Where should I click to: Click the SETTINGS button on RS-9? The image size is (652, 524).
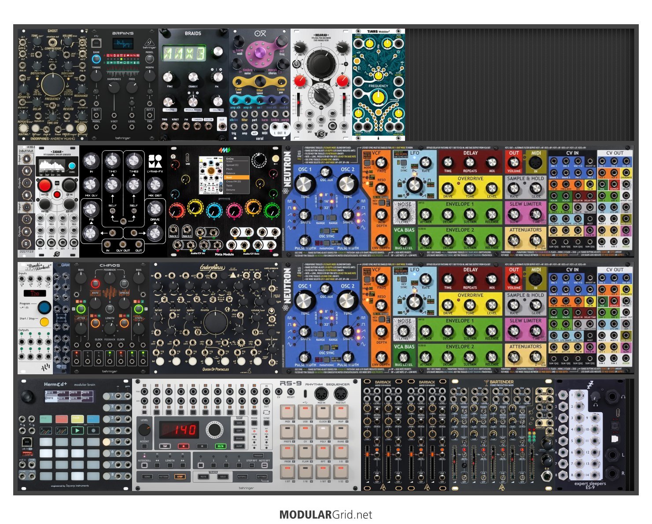(x=262, y=476)
